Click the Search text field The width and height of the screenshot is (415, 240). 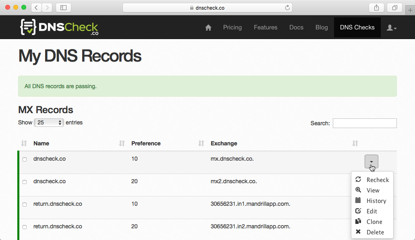pyautogui.click(x=364, y=123)
